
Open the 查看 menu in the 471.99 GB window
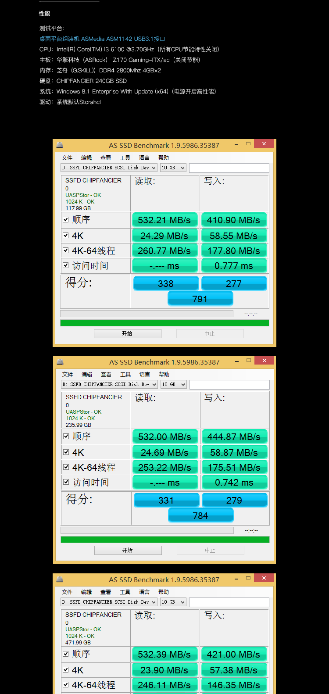106,592
